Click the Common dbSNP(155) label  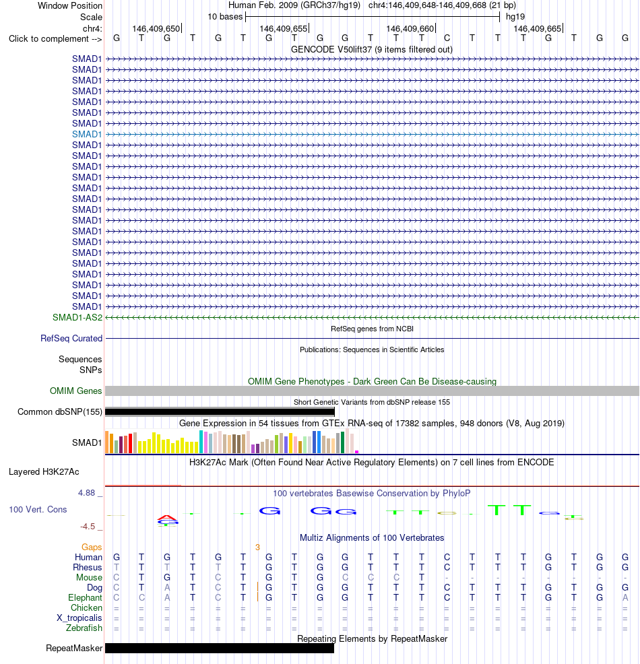60,411
